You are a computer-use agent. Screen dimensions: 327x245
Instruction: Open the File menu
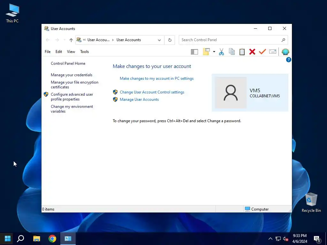click(x=48, y=52)
